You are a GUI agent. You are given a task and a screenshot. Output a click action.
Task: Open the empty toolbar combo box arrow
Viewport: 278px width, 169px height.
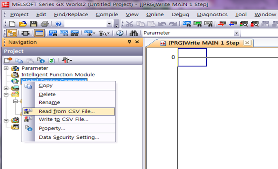[109, 24]
